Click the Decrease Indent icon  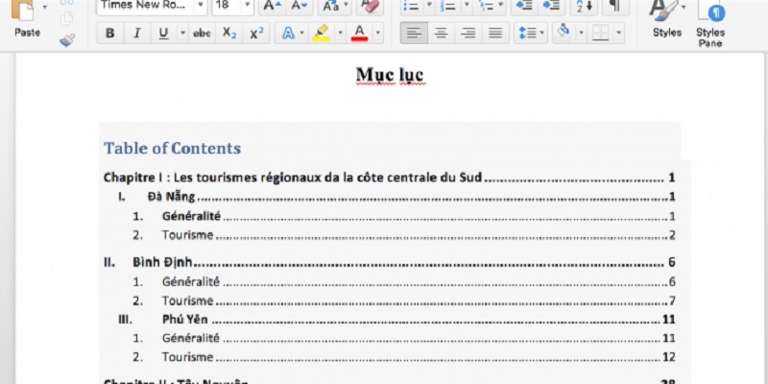coord(524,6)
